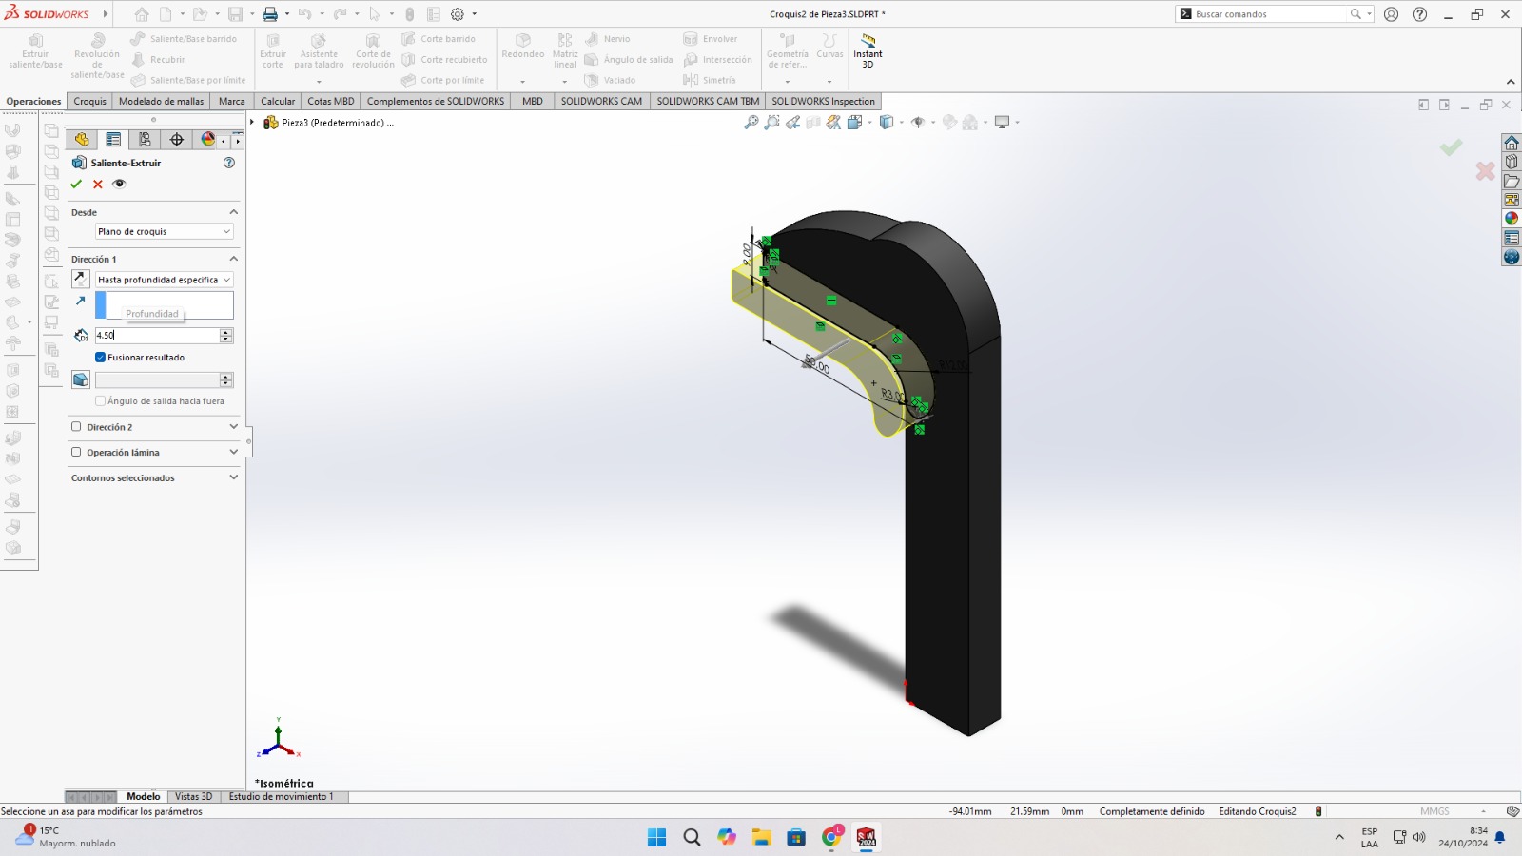Open Google Chrome from the taskbar
This screenshot has width=1522, height=856.
pyautogui.click(x=832, y=837)
